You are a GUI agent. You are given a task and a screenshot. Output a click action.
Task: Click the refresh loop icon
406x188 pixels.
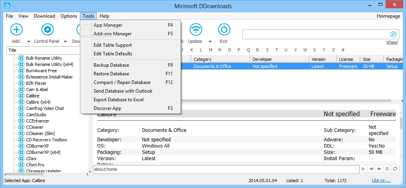click(395, 169)
